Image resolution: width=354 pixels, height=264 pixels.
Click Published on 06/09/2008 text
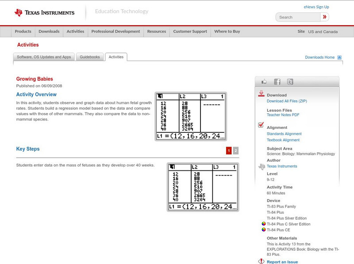(39, 86)
